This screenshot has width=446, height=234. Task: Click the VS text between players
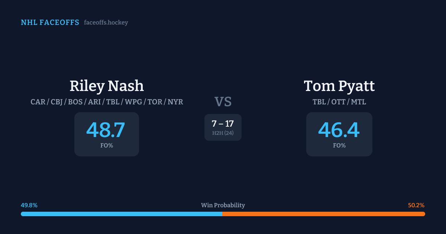click(223, 102)
